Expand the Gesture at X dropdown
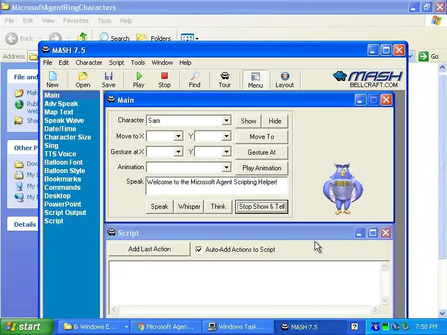447x335 pixels. 178,152
